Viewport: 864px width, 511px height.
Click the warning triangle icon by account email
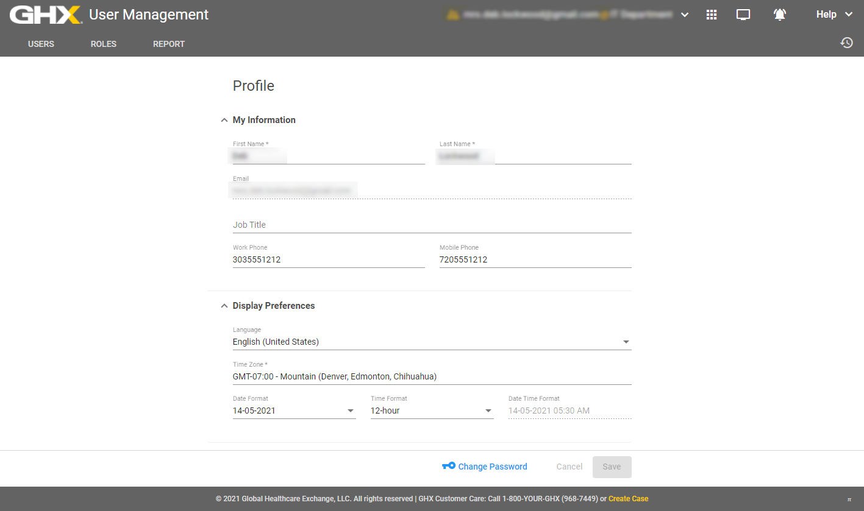(452, 15)
